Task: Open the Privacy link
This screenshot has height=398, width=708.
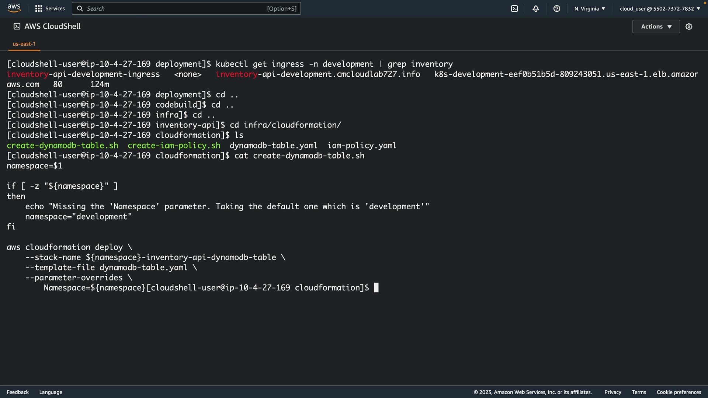Action: point(612,392)
